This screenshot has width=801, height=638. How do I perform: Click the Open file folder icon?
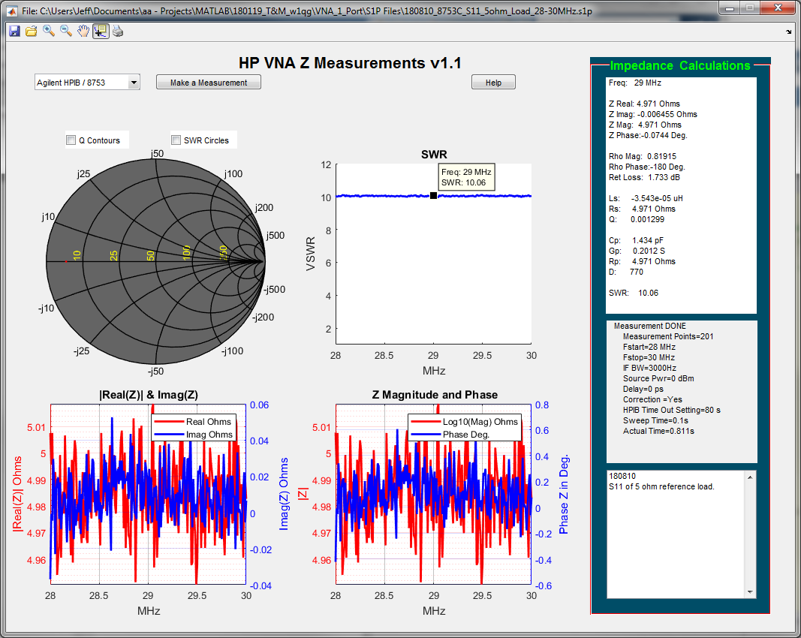tap(31, 31)
